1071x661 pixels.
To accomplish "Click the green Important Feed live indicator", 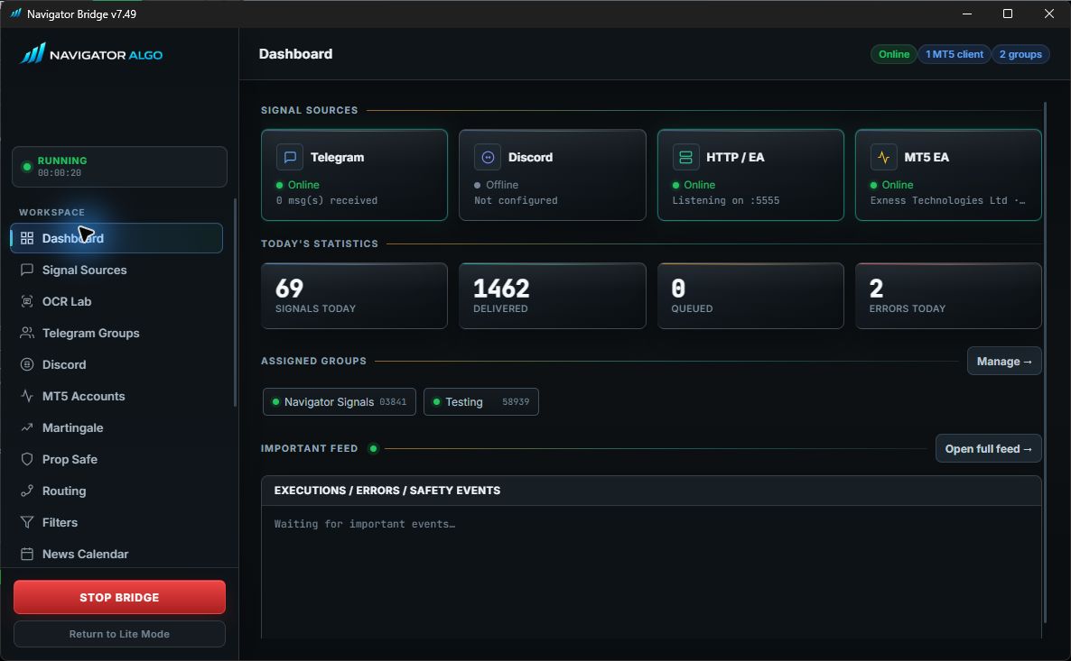I will (373, 448).
